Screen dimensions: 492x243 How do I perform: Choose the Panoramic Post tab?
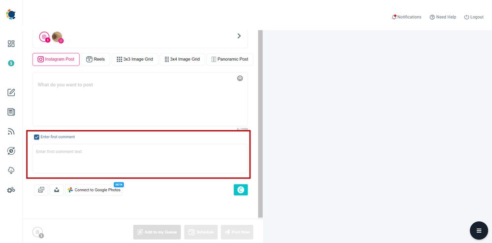point(230,59)
